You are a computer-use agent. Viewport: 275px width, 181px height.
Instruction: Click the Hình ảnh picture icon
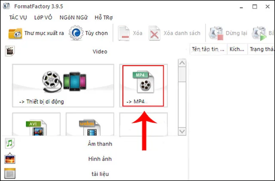click(10, 158)
